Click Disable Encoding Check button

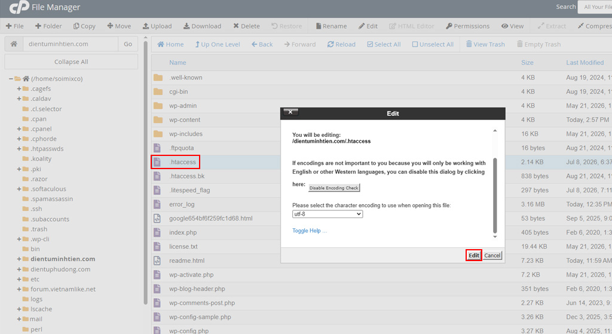click(333, 188)
